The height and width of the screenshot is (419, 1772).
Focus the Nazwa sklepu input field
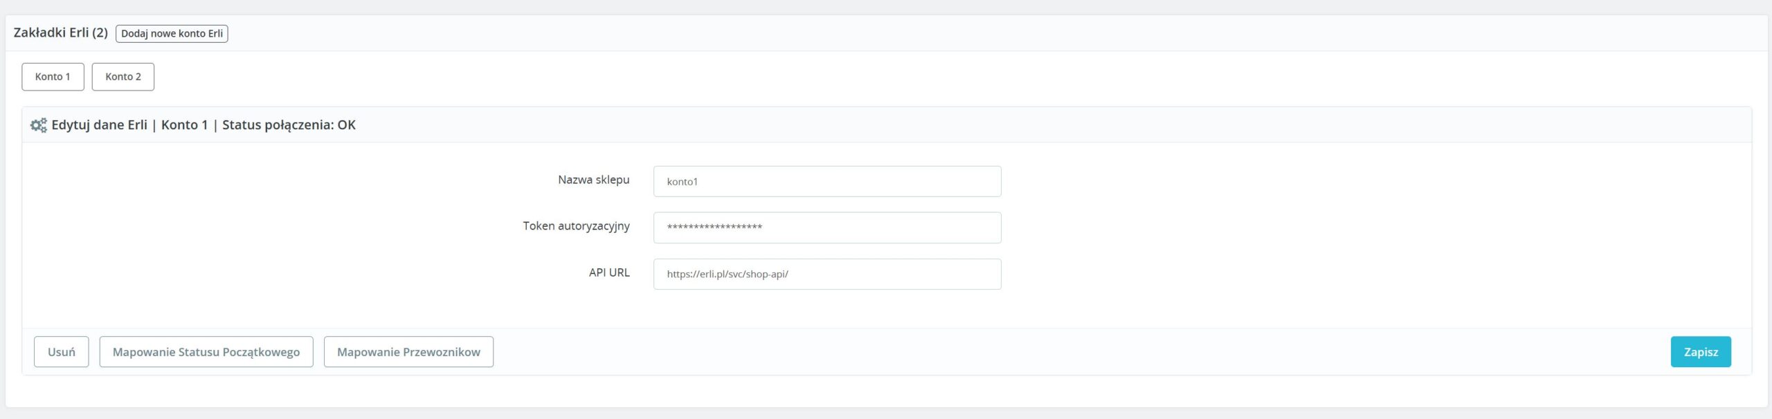tap(827, 181)
